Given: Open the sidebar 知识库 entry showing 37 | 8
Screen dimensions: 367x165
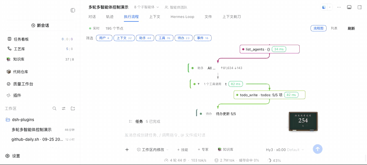Looking at the screenshot, I should tap(40, 59).
